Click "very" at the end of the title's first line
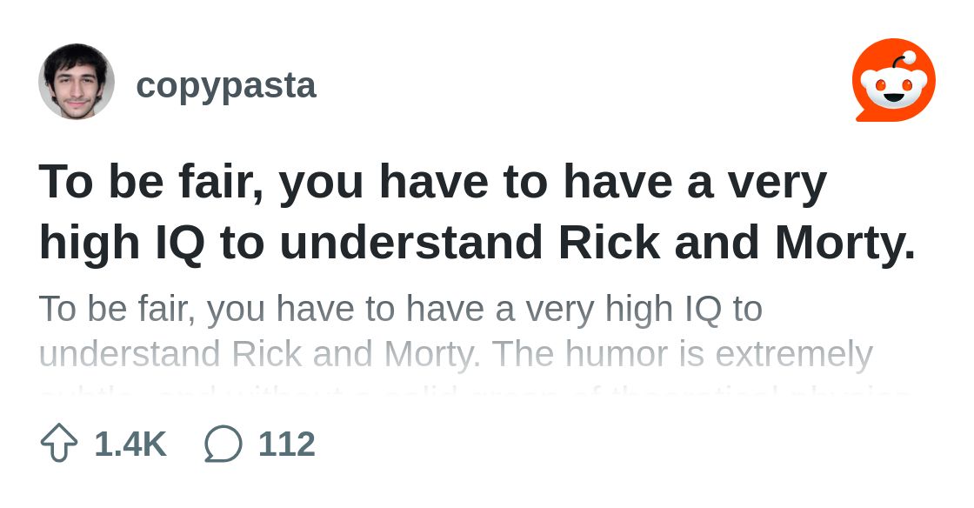974x508 pixels. [x=777, y=182]
